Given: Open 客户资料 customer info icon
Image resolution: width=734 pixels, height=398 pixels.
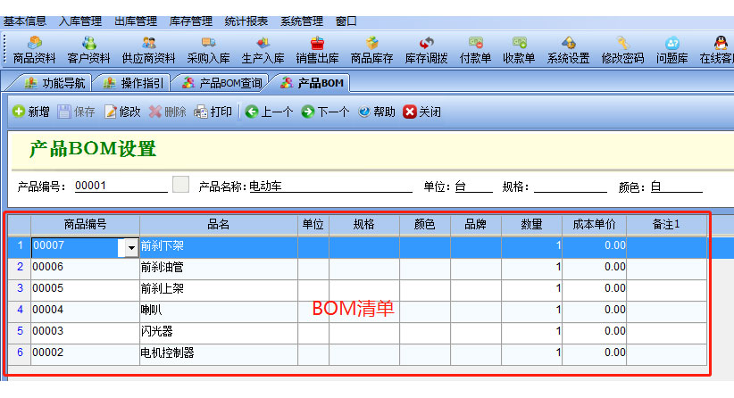Looking at the screenshot, I should [89, 50].
